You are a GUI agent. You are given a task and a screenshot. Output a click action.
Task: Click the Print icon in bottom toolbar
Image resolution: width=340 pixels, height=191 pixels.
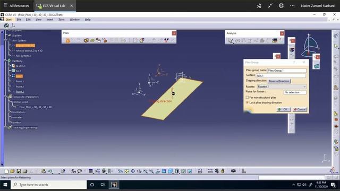(25, 171)
